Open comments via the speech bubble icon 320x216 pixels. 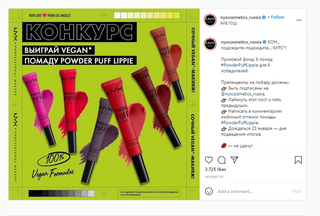coord(222,160)
